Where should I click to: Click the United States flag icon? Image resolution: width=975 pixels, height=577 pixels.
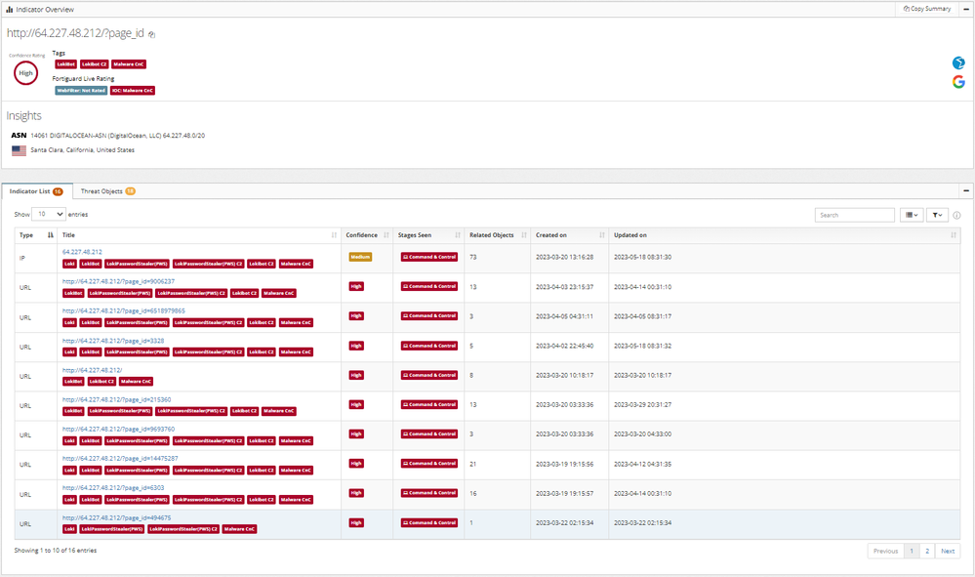pos(19,150)
